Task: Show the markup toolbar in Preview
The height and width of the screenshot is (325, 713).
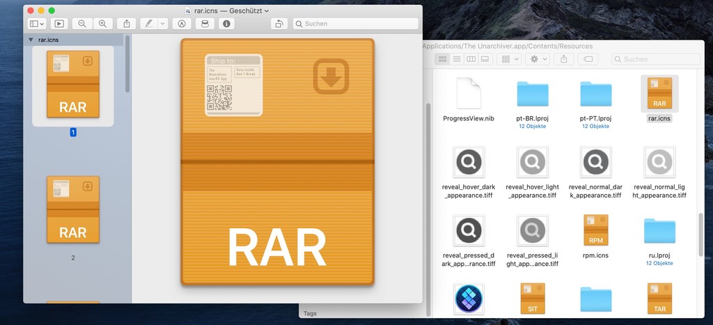Action: (x=182, y=24)
